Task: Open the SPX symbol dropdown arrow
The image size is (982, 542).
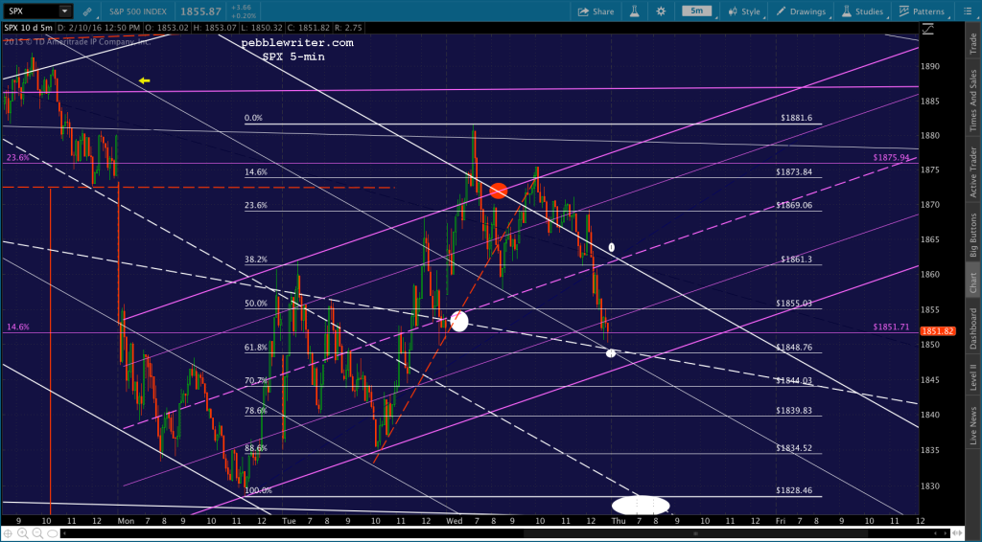Action: click(65, 11)
